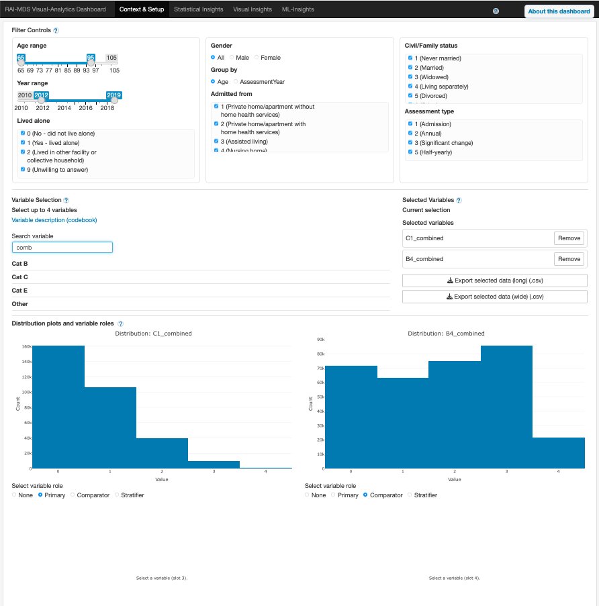Screen dimensions: 599x606
Task: Click the Variable Selection help icon
Action: click(x=66, y=200)
